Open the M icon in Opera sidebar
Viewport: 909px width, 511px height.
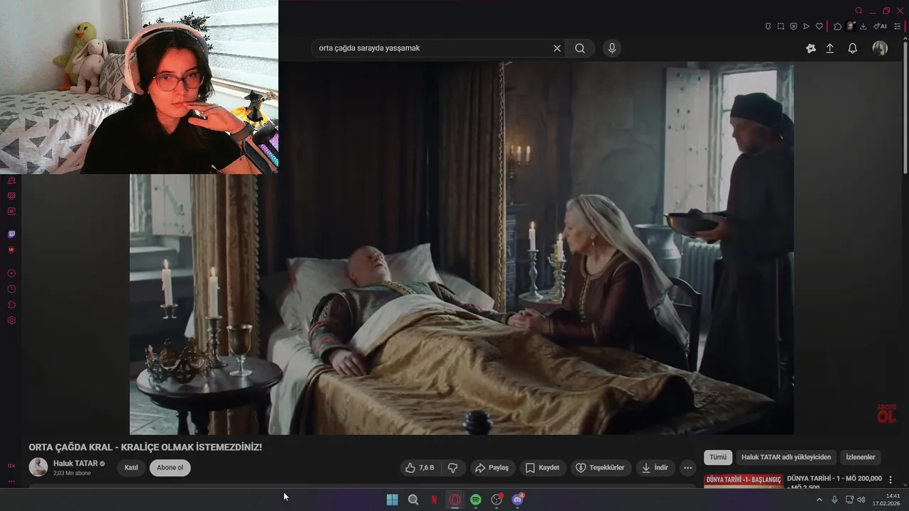(x=11, y=211)
